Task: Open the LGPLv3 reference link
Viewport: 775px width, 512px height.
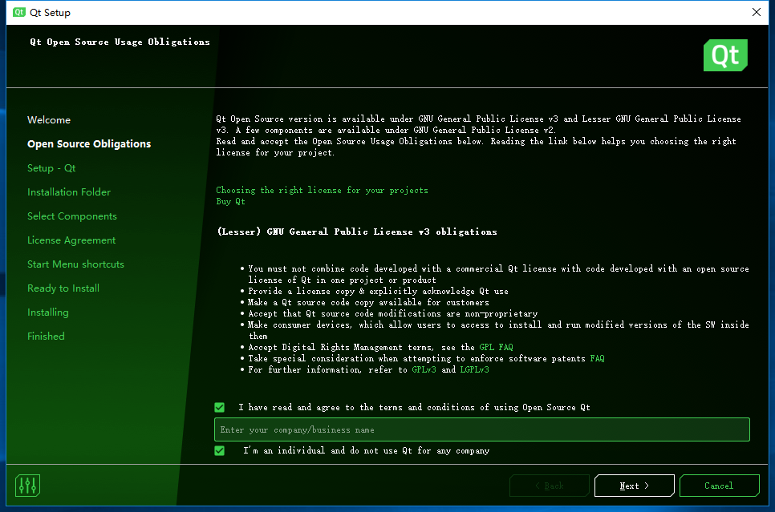Action: tap(474, 370)
